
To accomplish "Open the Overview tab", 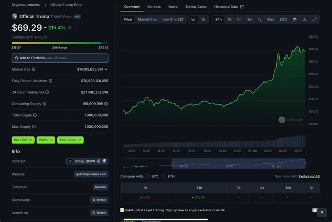I will click(x=132, y=6).
